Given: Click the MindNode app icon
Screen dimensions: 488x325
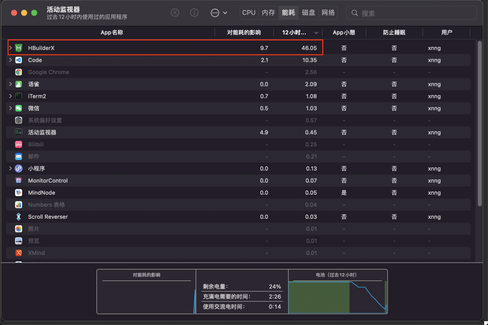Looking at the screenshot, I should (x=19, y=193).
